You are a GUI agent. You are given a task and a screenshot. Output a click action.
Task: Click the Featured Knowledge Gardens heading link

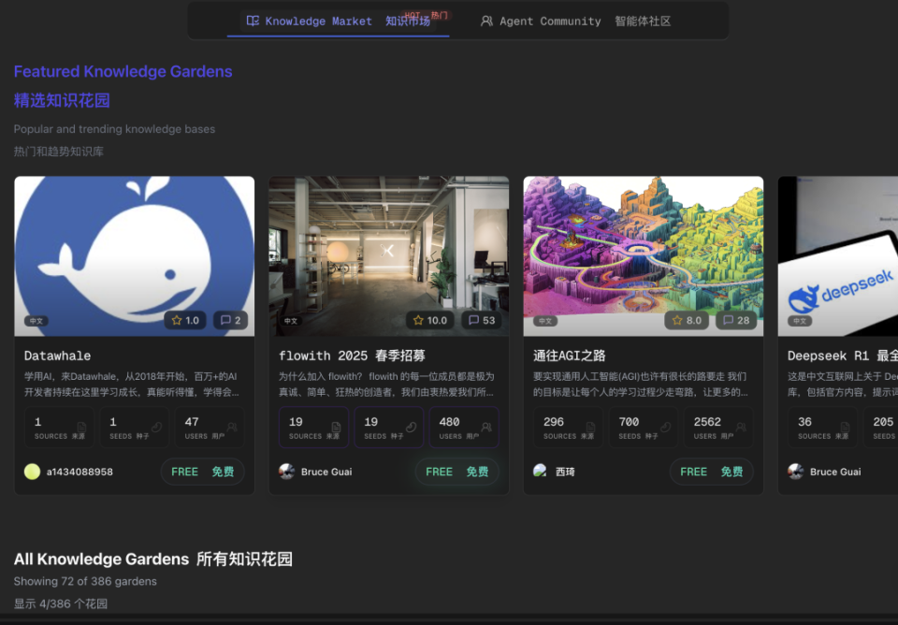123,71
